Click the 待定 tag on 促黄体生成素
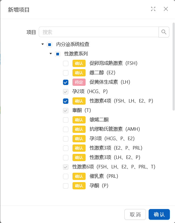The image size is (175, 223). 79,82
